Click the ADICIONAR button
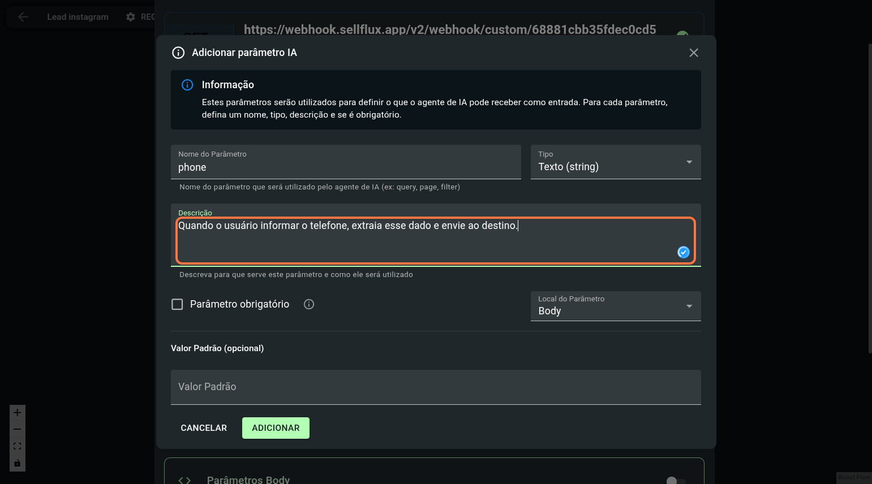The width and height of the screenshot is (872, 484). click(276, 428)
